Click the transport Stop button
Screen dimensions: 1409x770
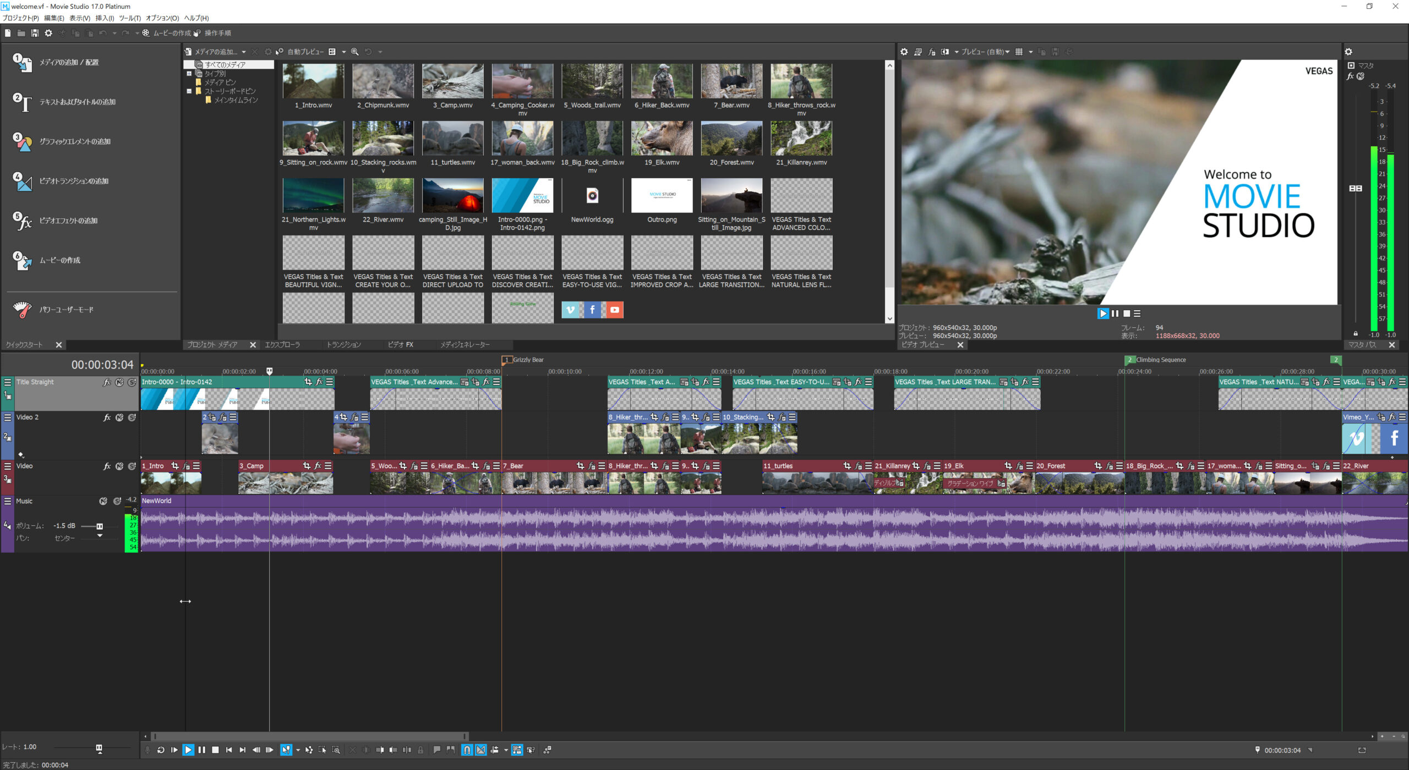pyautogui.click(x=215, y=750)
